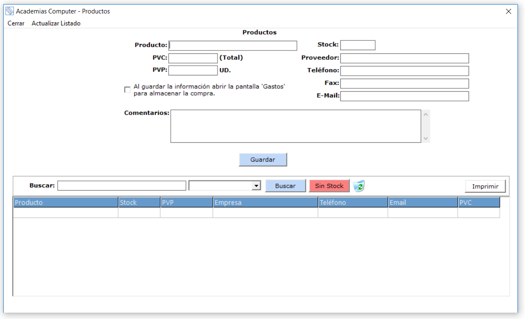Click the Buscar search text box

122,186
